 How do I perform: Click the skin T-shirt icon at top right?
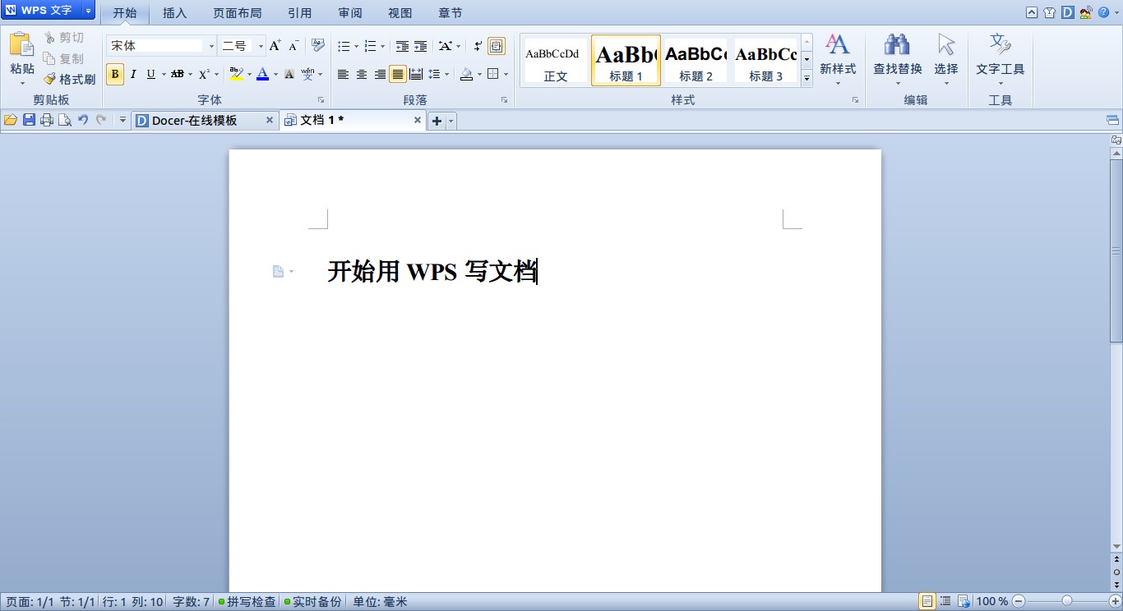(1050, 12)
